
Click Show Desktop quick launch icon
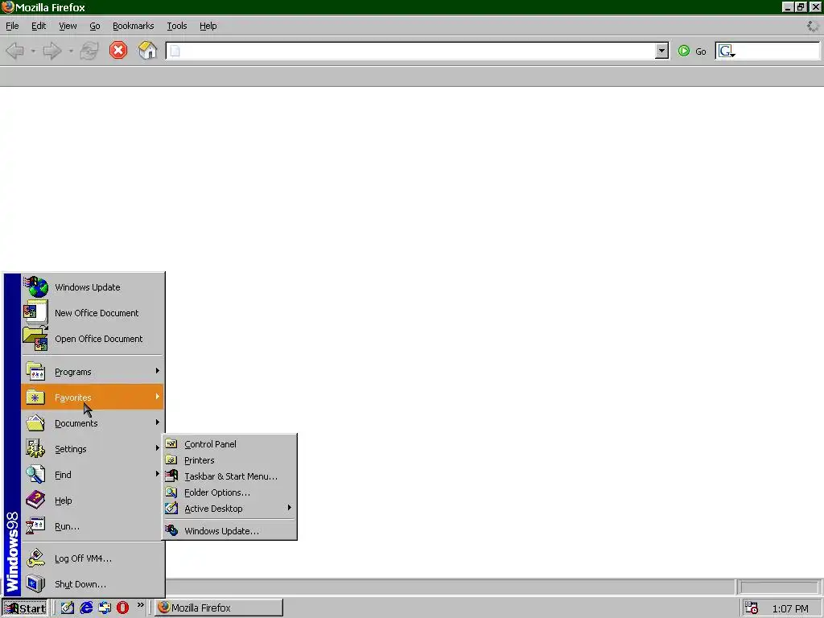point(68,608)
